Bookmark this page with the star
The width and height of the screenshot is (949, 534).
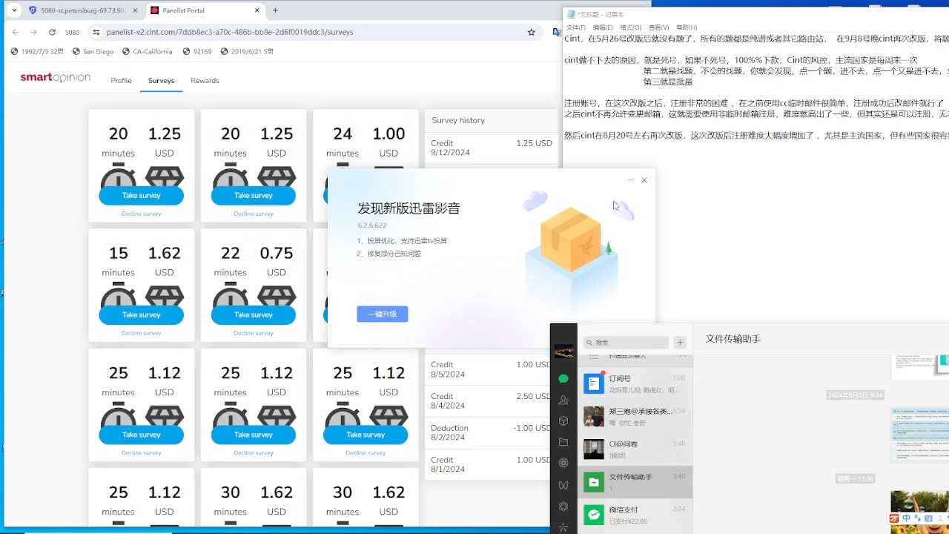coord(531,33)
